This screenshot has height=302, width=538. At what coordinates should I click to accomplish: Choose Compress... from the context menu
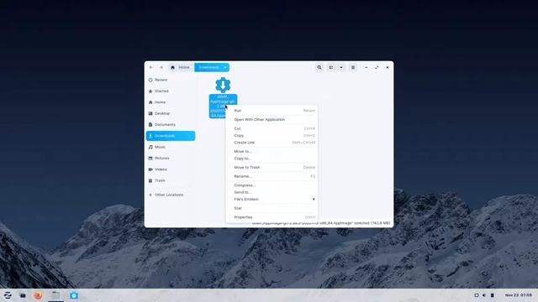pos(272,185)
